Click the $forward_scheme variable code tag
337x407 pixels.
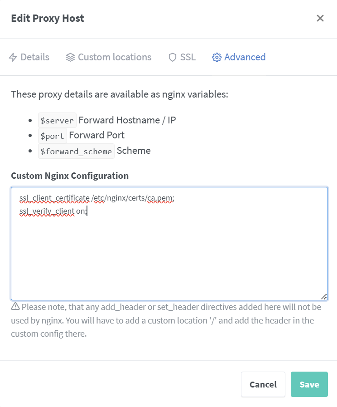pyautogui.click(x=76, y=151)
